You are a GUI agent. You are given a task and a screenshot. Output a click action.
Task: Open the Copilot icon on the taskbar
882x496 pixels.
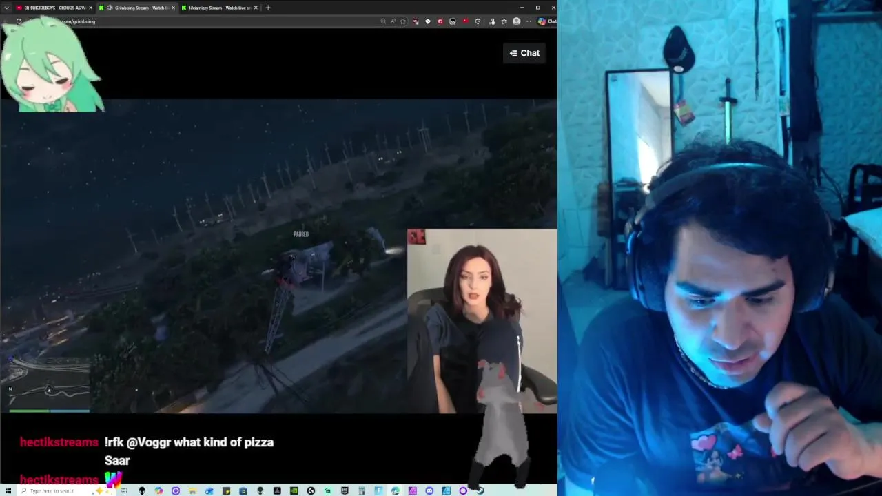[158, 490]
